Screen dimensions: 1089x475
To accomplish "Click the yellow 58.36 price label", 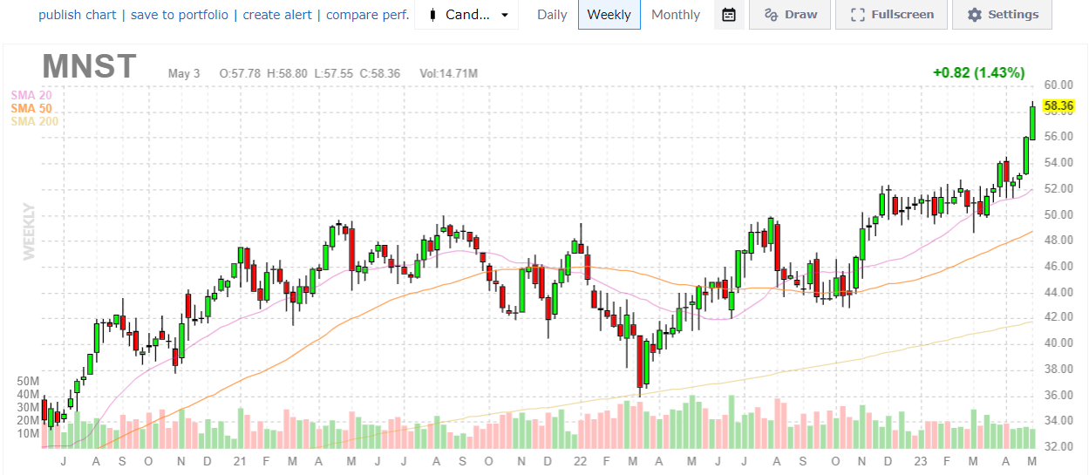I will click(1058, 105).
